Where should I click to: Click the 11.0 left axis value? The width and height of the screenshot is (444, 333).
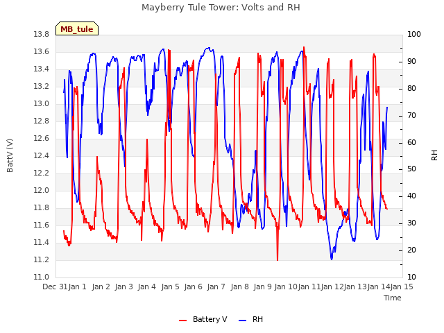pos(41,277)
